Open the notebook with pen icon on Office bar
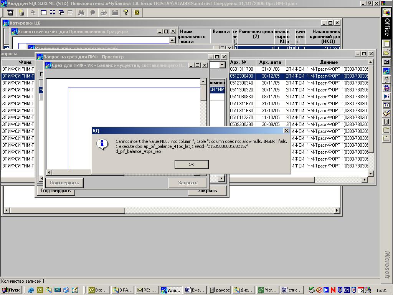The height and width of the screenshot is (295, 393). point(386,113)
